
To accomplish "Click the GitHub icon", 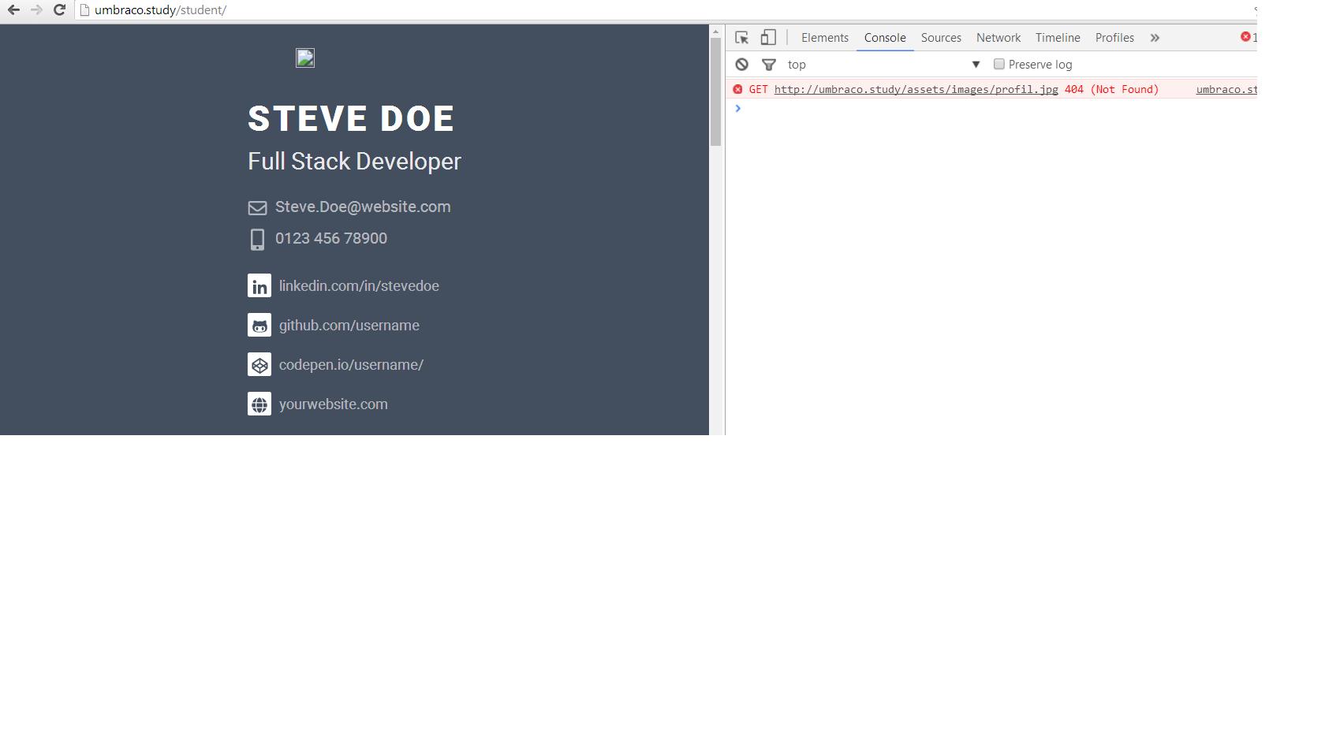I will 259,325.
